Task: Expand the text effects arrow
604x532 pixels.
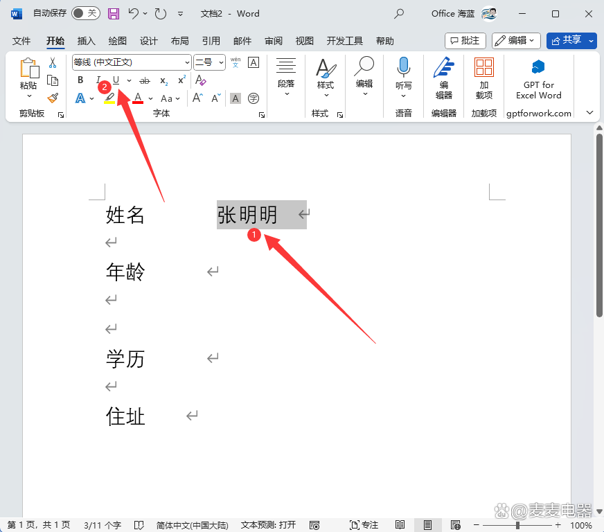Action: coord(91,98)
